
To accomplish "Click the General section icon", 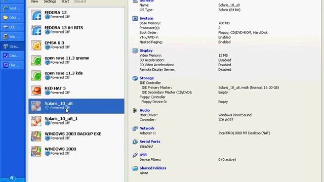I will click(x=135, y=1).
